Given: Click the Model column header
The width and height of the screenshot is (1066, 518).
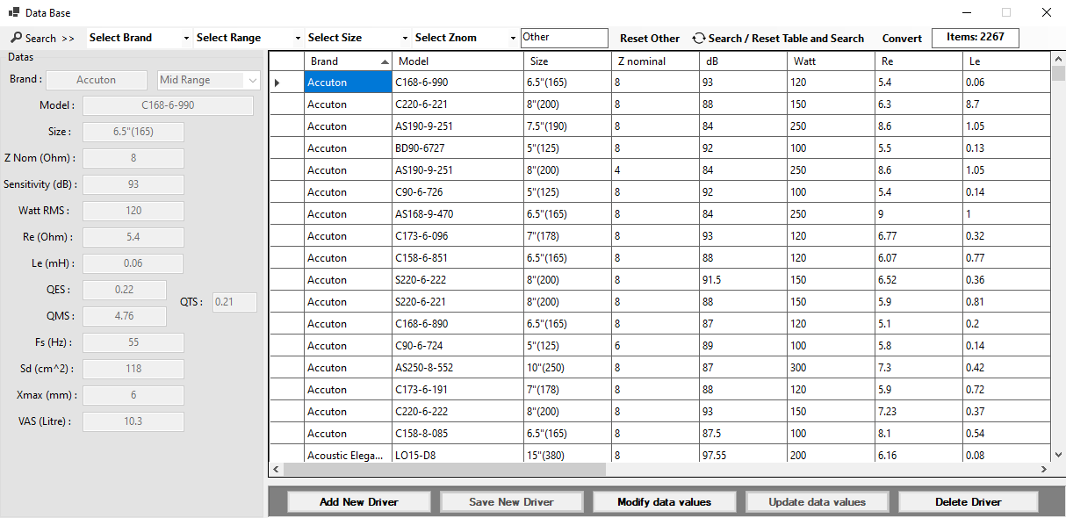Looking at the screenshot, I should pyautogui.click(x=457, y=61).
